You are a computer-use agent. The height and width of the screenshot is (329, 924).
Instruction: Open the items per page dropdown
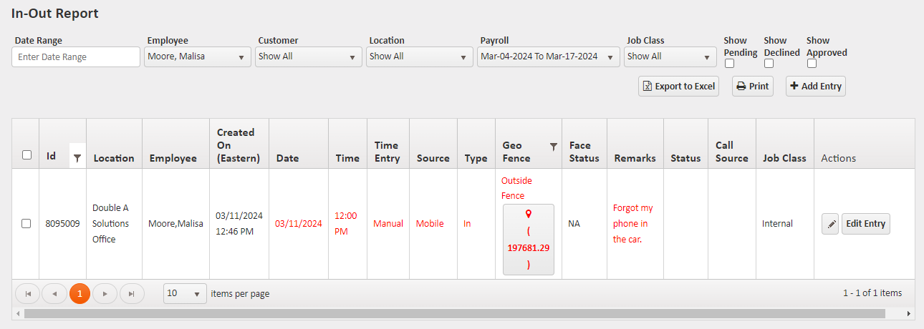click(x=185, y=293)
